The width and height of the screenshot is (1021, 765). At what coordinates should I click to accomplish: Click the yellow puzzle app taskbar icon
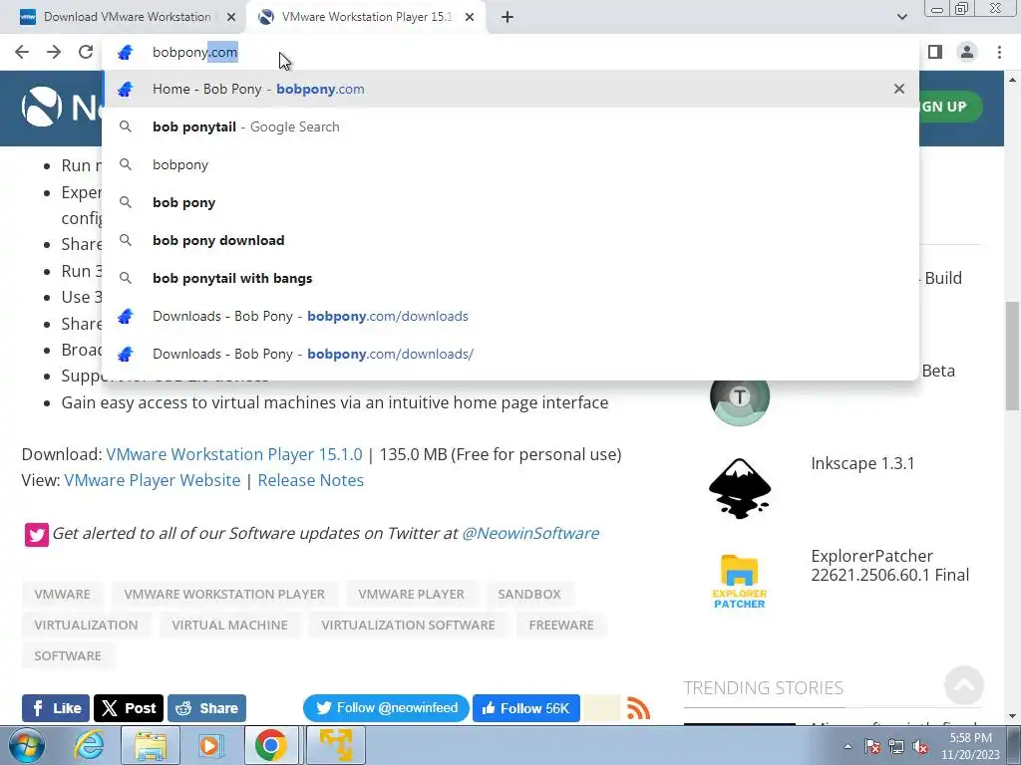(x=335, y=745)
